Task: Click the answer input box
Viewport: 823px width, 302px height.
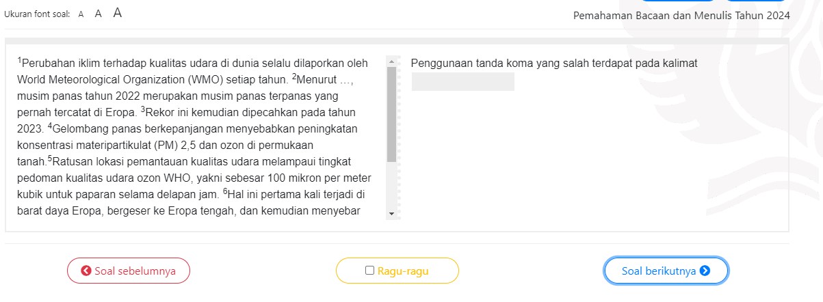Action: point(462,81)
